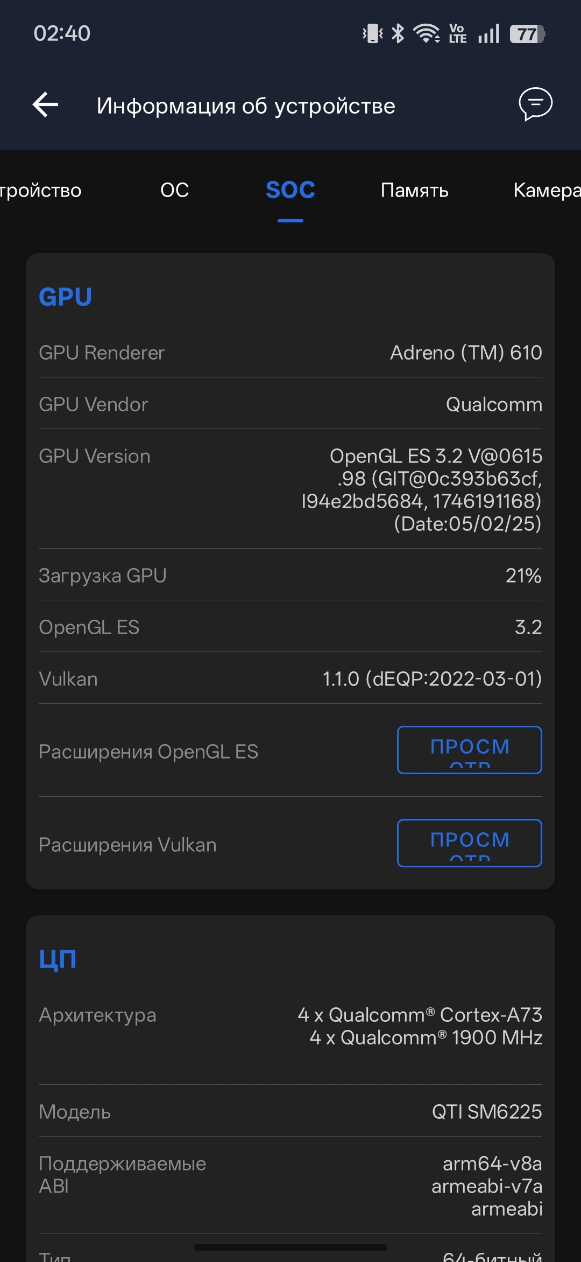The image size is (581, 1262).
Task: Tap the vibrate mode status icon
Action: click(372, 34)
